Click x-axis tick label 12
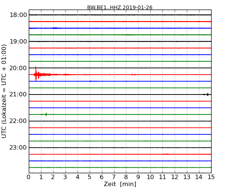 (175, 177)
